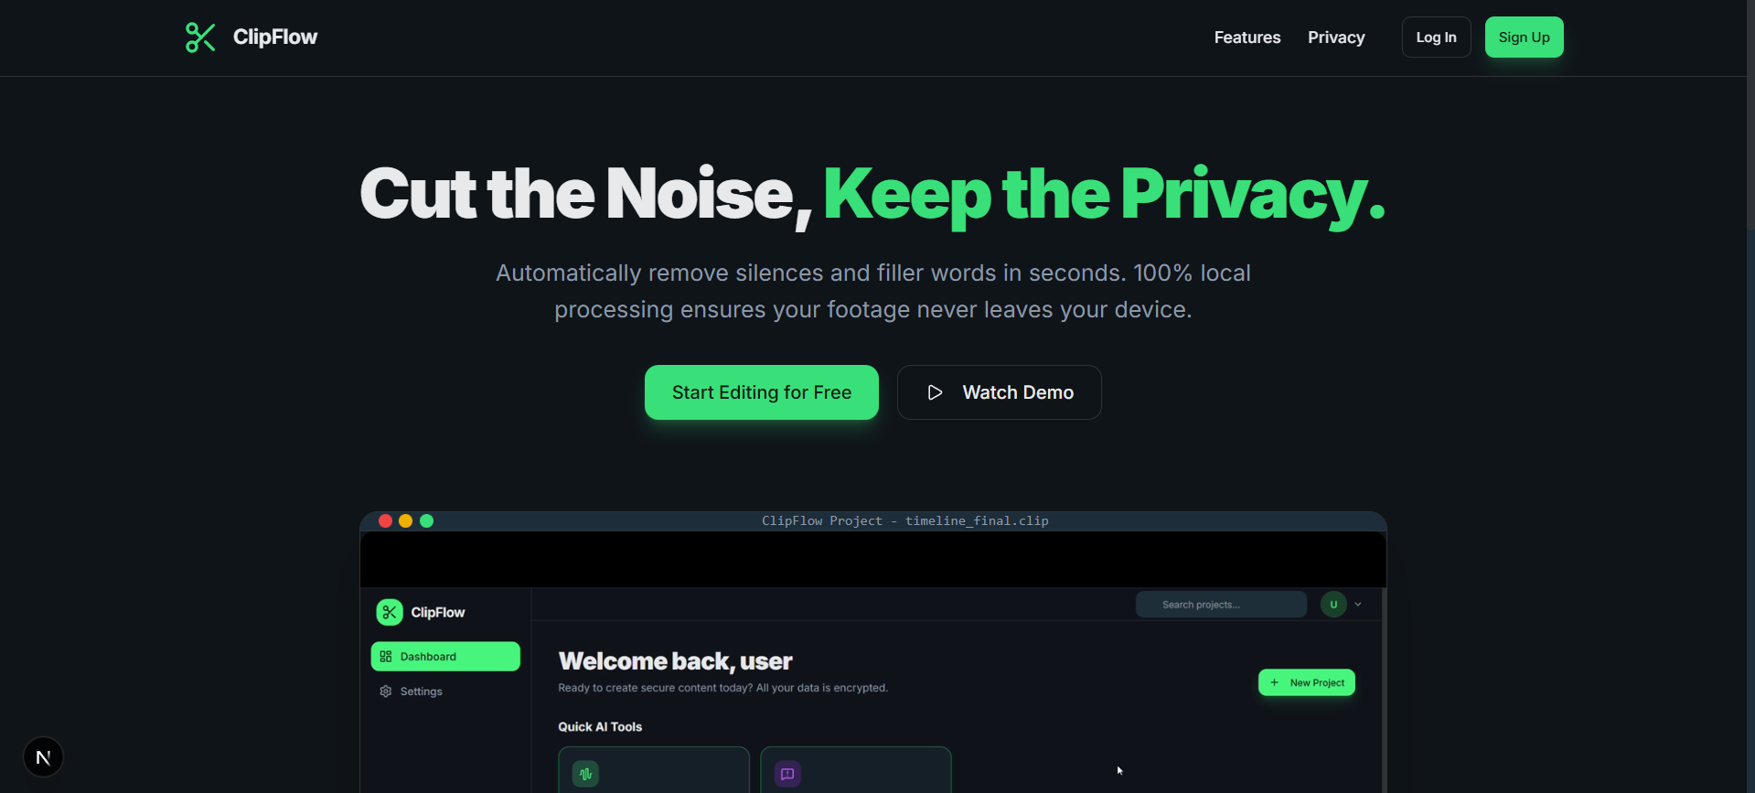Image resolution: width=1755 pixels, height=793 pixels.
Task: Click the green window dot in mockup
Action: click(x=426, y=521)
